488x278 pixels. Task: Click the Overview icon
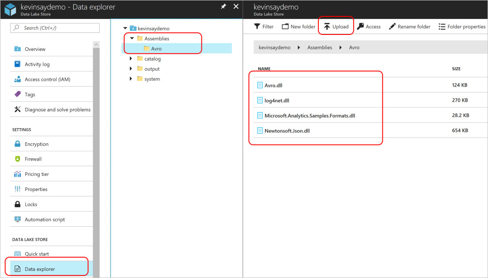coord(17,49)
